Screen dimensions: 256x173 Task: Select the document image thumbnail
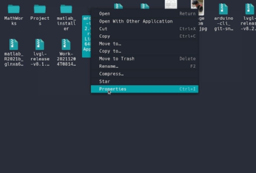coord(171,4)
